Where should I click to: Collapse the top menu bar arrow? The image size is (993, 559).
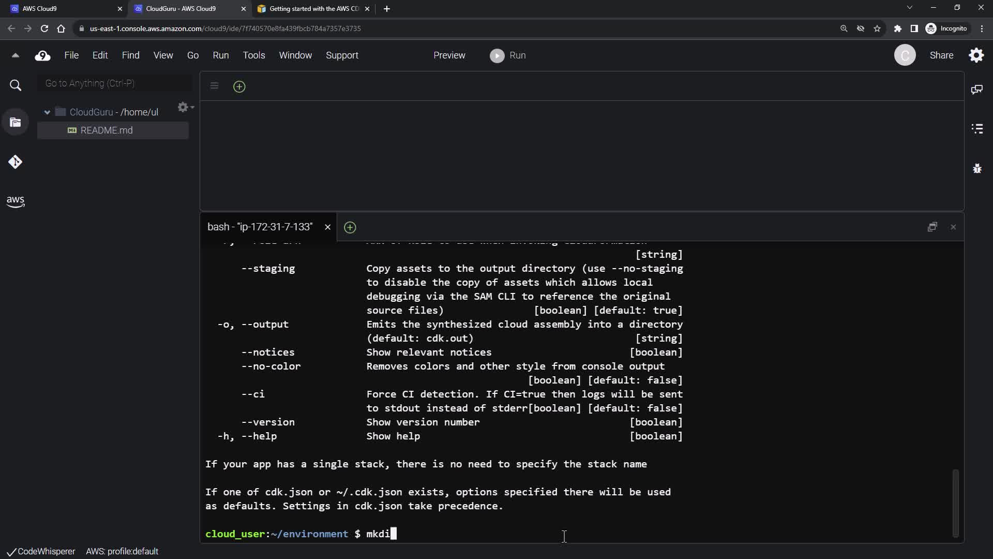pos(15,55)
